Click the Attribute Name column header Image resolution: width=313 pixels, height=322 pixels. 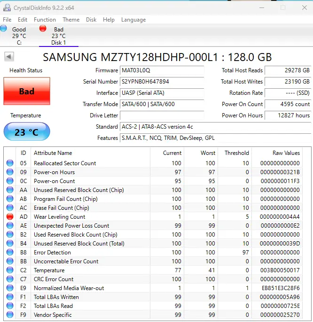(x=91, y=153)
